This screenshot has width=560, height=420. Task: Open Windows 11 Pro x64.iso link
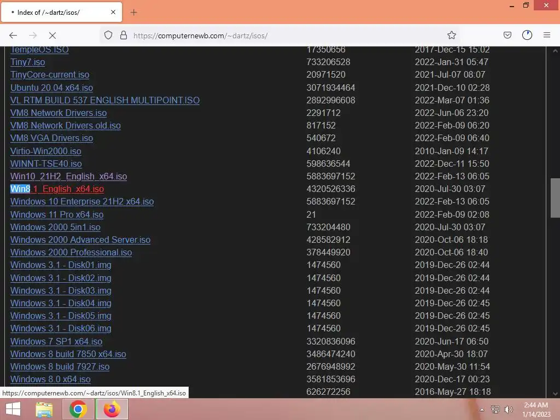tap(57, 214)
